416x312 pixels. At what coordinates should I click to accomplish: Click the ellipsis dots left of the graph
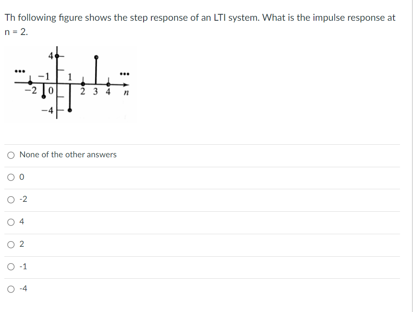[19, 70]
